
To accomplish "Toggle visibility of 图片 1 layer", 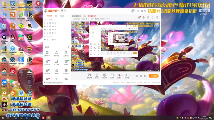I will pyautogui.click(x=45, y=33).
